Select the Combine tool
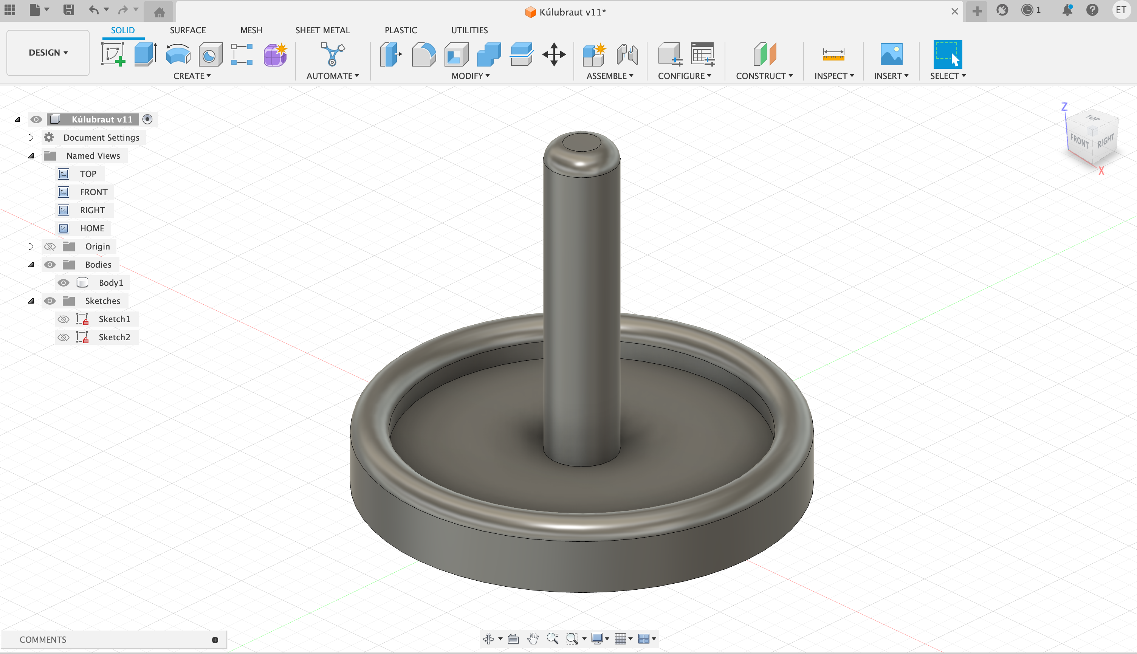1137x654 pixels. pos(489,54)
